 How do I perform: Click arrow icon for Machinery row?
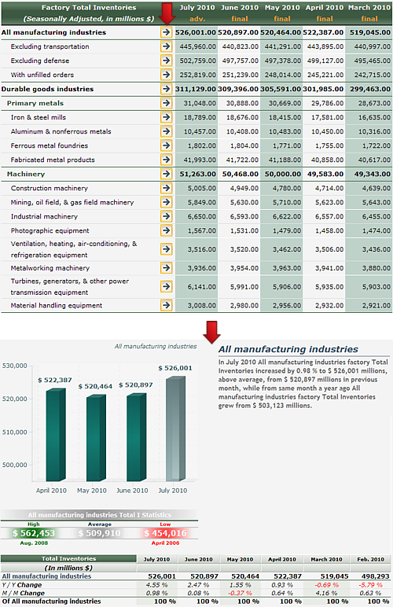click(x=167, y=174)
